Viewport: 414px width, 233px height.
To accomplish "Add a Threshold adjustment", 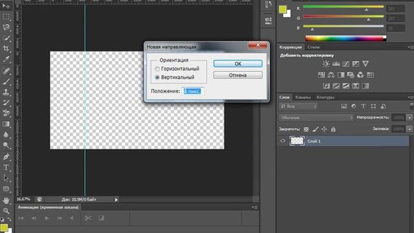I will (345, 86).
